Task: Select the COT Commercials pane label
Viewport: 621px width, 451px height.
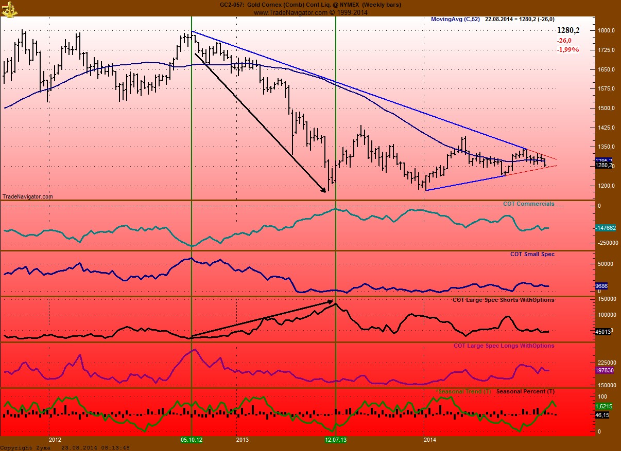Action: point(528,204)
